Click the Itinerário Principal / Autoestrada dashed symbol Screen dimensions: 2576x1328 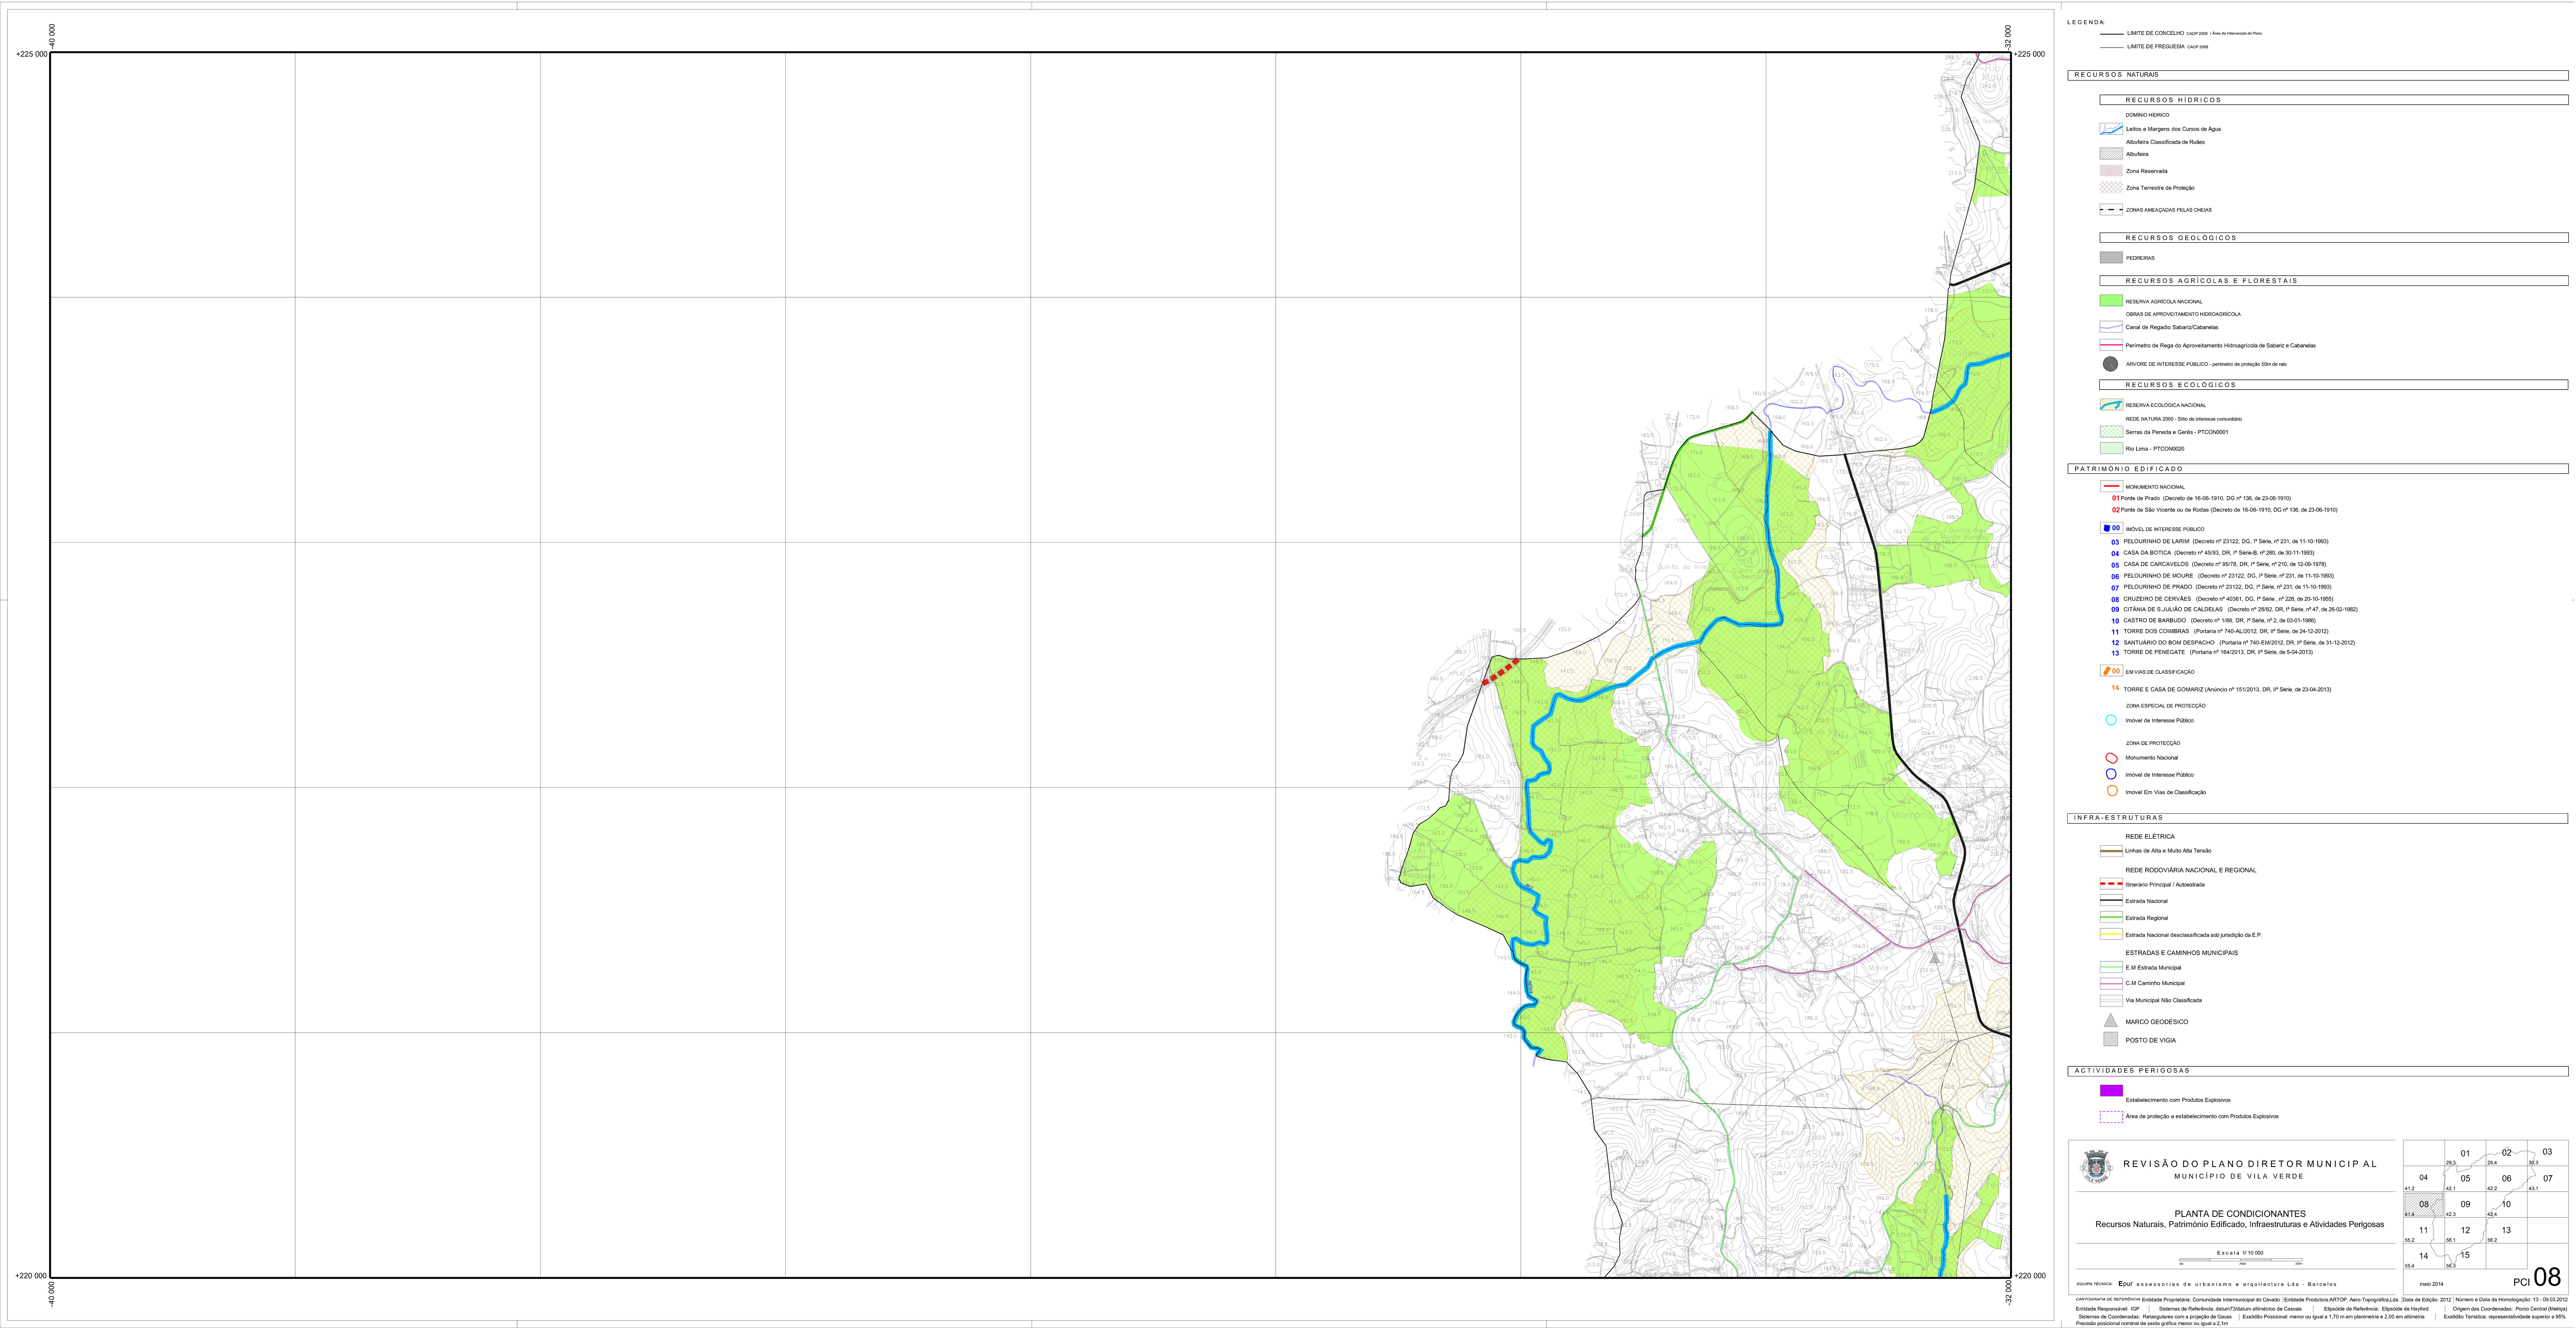click(x=2111, y=884)
